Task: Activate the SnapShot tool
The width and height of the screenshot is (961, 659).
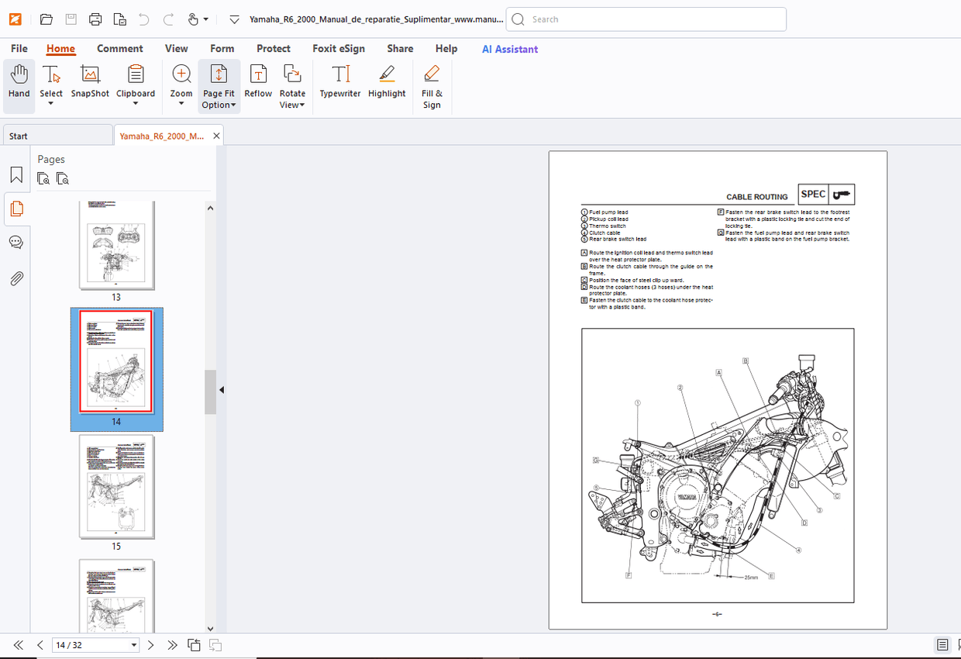Action: pyautogui.click(x=89, y=81)
